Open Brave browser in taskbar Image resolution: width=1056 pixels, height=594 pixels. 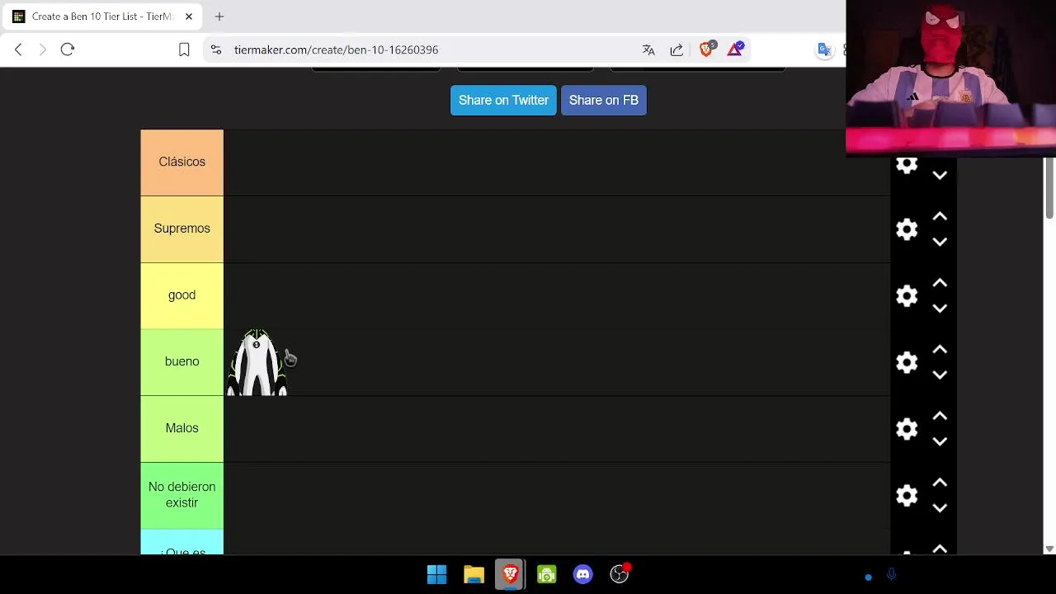[x=510, y=574]
